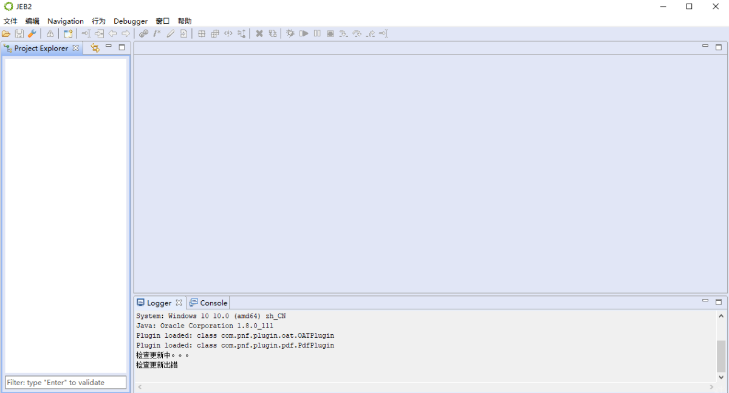Click the debugger Pause icon
729x393 pixels.
317,34
